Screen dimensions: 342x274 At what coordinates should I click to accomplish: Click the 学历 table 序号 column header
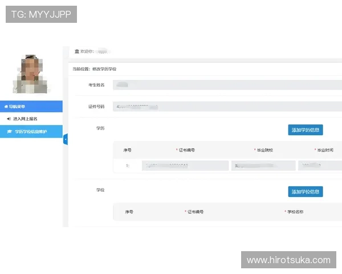tap(127, 150)
